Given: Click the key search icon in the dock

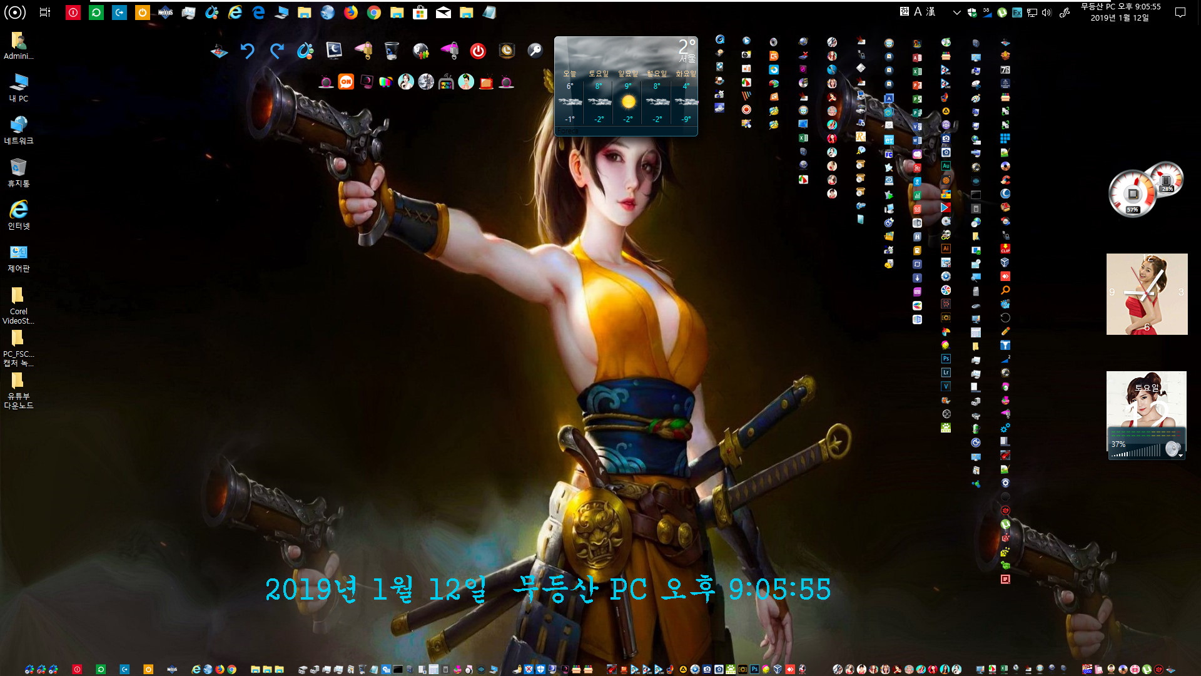Looking at the screenshot, I should pos(535,51).
